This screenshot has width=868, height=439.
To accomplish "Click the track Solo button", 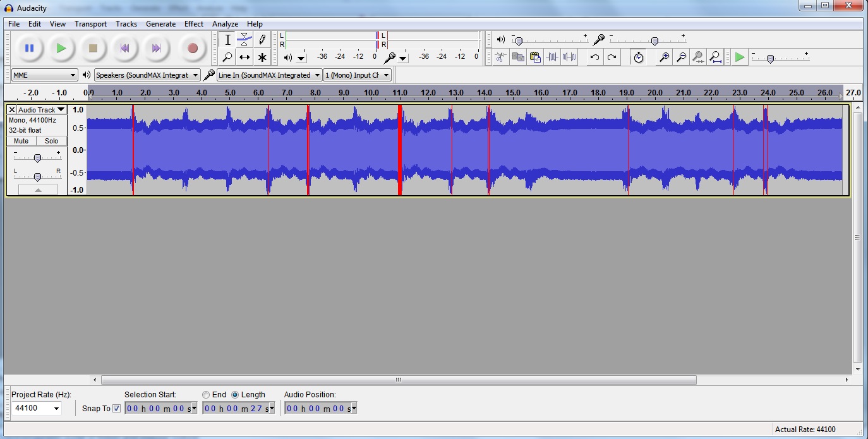I will 52,141.
